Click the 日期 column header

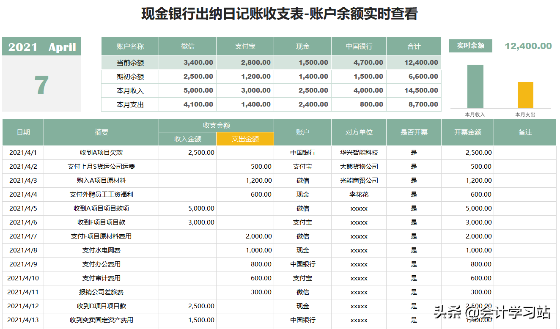23,132
